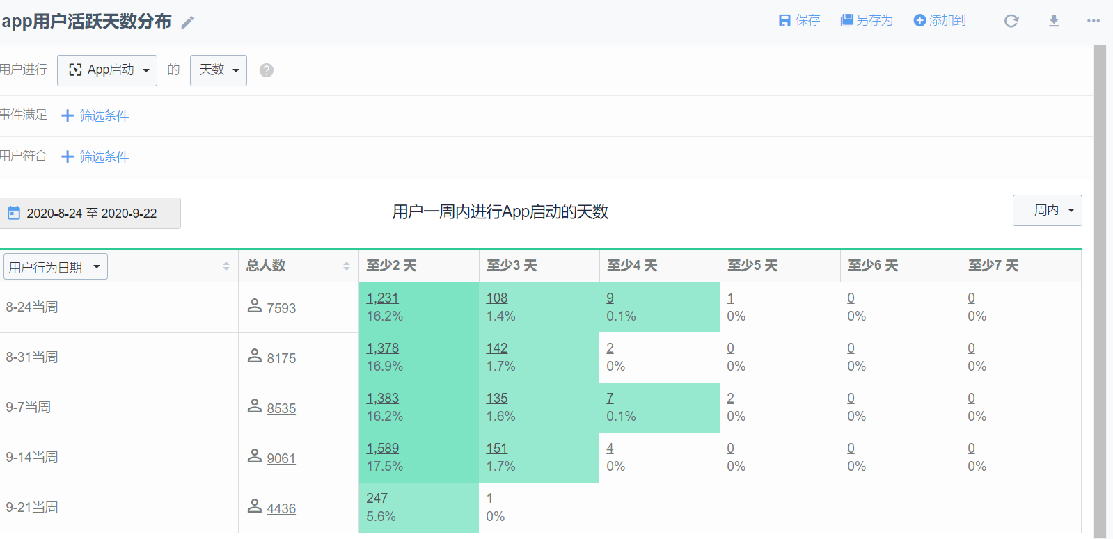
Task: Open the 用户行为日期 column dropdown
Action: [x=56, y=266]
